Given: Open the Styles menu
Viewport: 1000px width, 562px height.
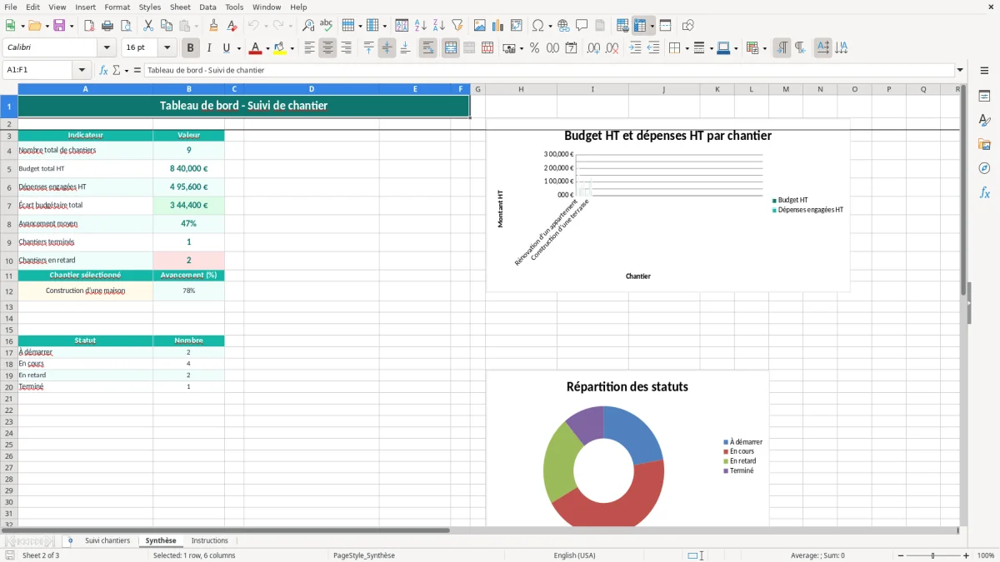Looking at the screenshot, I should (x=150, y=7).
